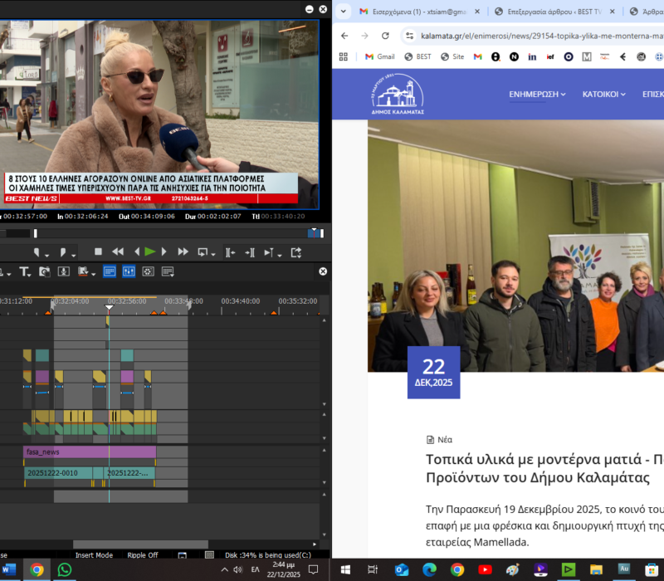Open the BEST bookmark in bookmarks bar

(x=417, y=56)
